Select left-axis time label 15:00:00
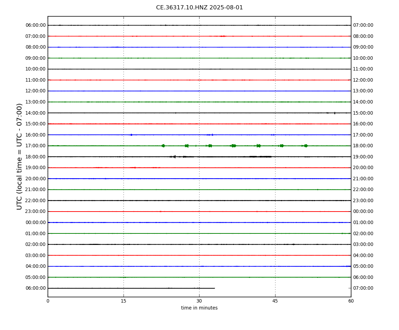399x330 pixels. [x=36, y=124]
